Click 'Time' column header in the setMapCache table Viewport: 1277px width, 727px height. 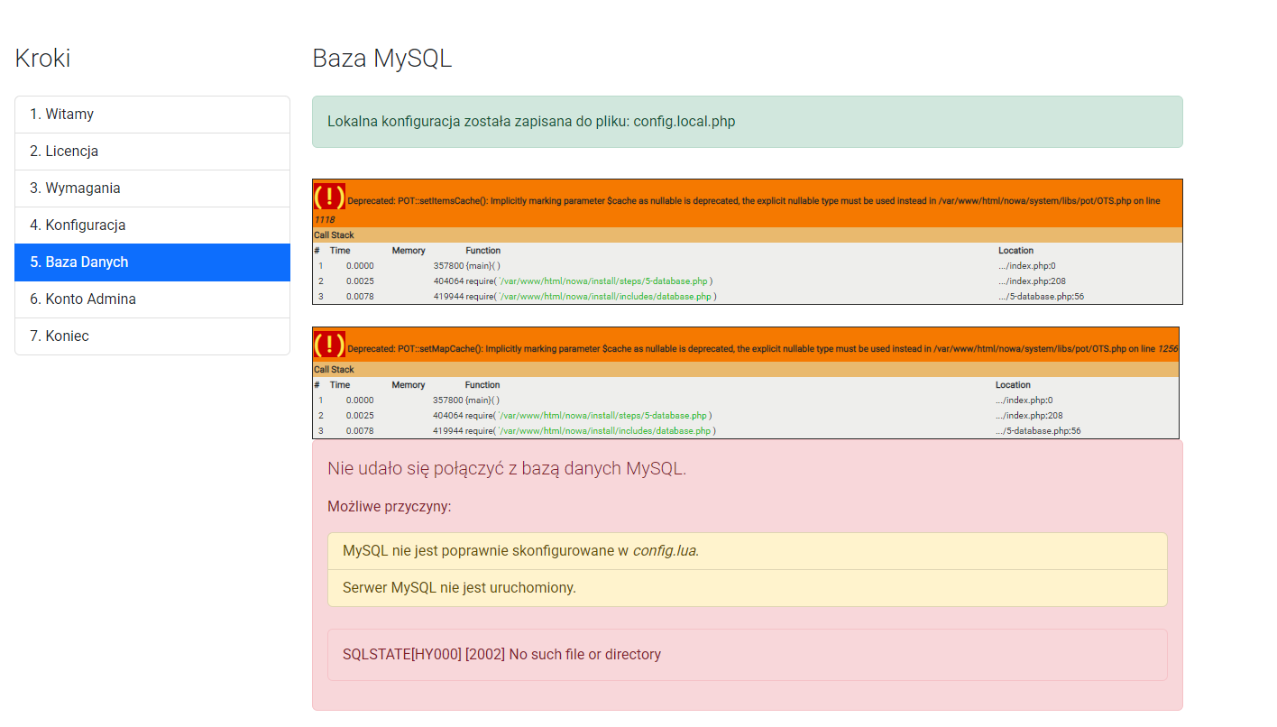pos(340,385)
